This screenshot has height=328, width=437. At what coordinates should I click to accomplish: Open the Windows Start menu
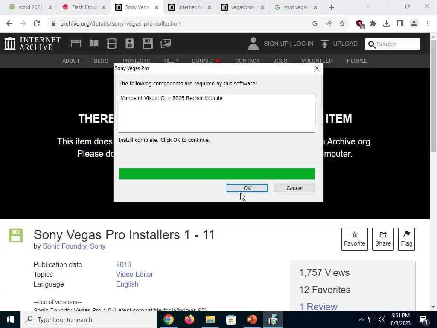(10, 319)
